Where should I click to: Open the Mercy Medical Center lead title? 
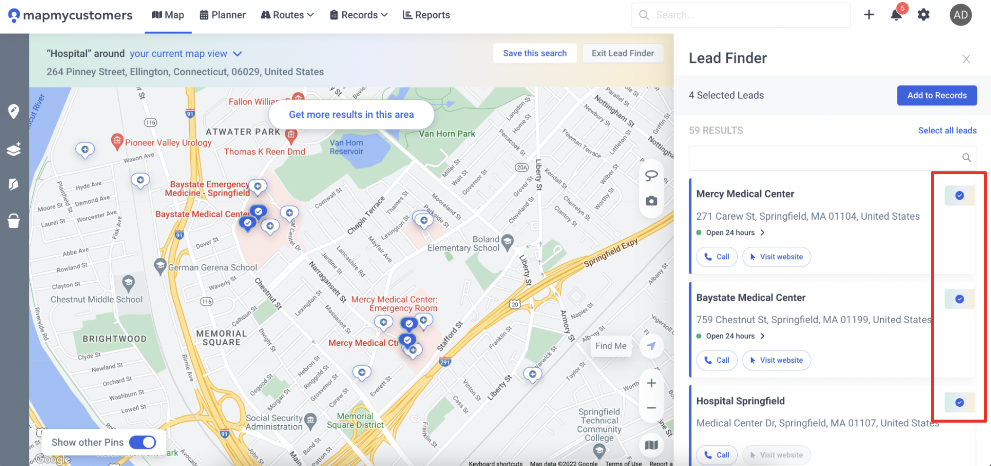(745, 194)
